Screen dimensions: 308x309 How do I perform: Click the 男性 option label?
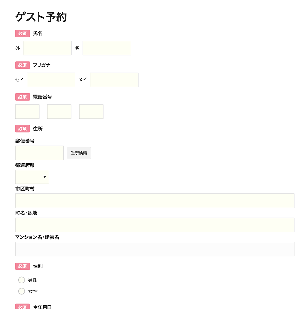point(33,280)
